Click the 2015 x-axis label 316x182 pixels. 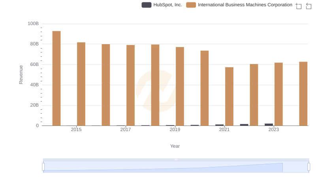point(76,129)
